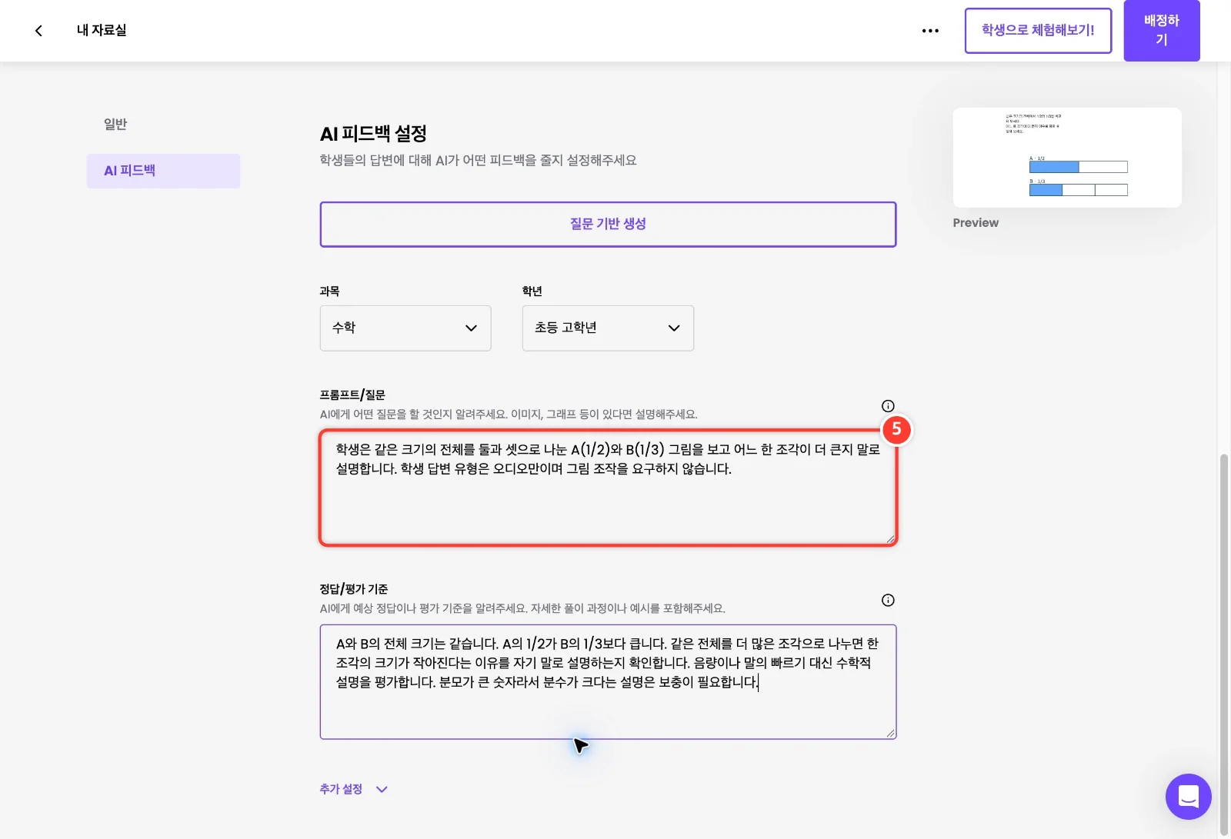Focus the 프롬프트/질문 text area
This screenshot has width=1231, height=839.
pos(608,488)
